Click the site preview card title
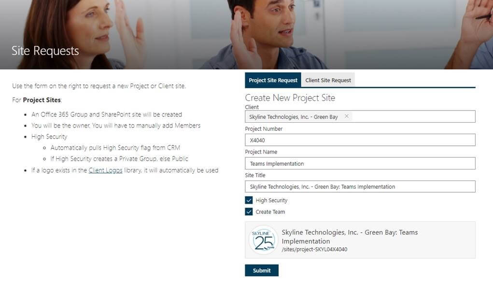The image size is (493, 281). point(350,237)
